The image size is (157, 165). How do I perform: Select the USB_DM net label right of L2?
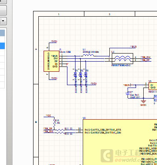145,57
